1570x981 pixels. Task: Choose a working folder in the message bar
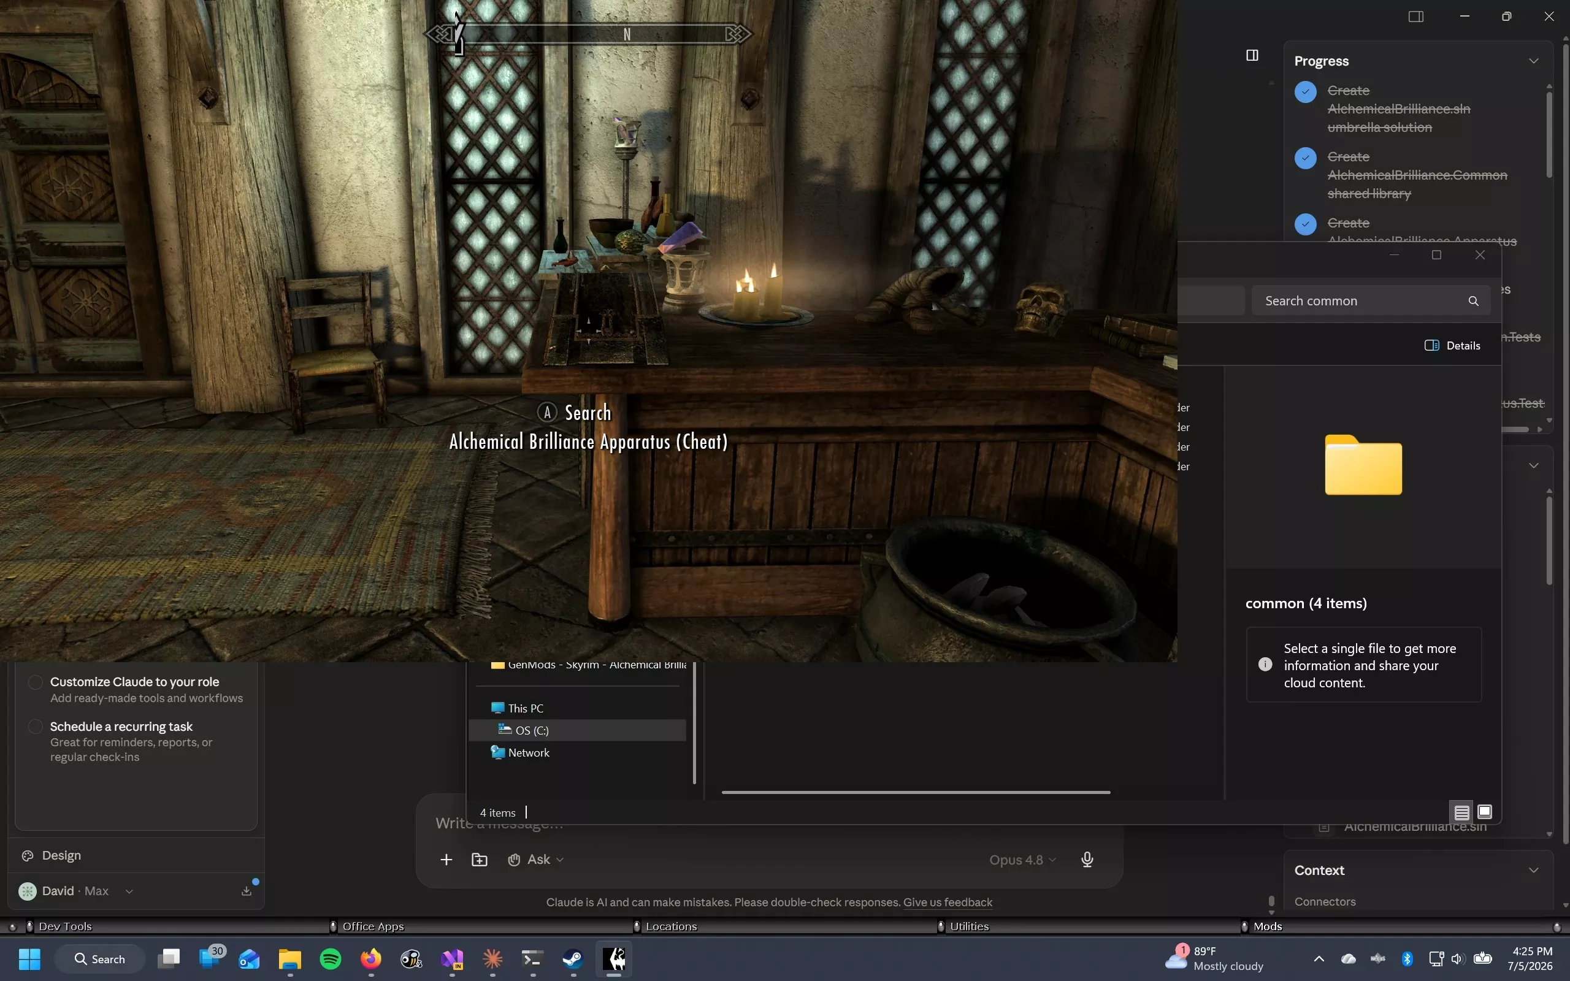pos(480,860)
